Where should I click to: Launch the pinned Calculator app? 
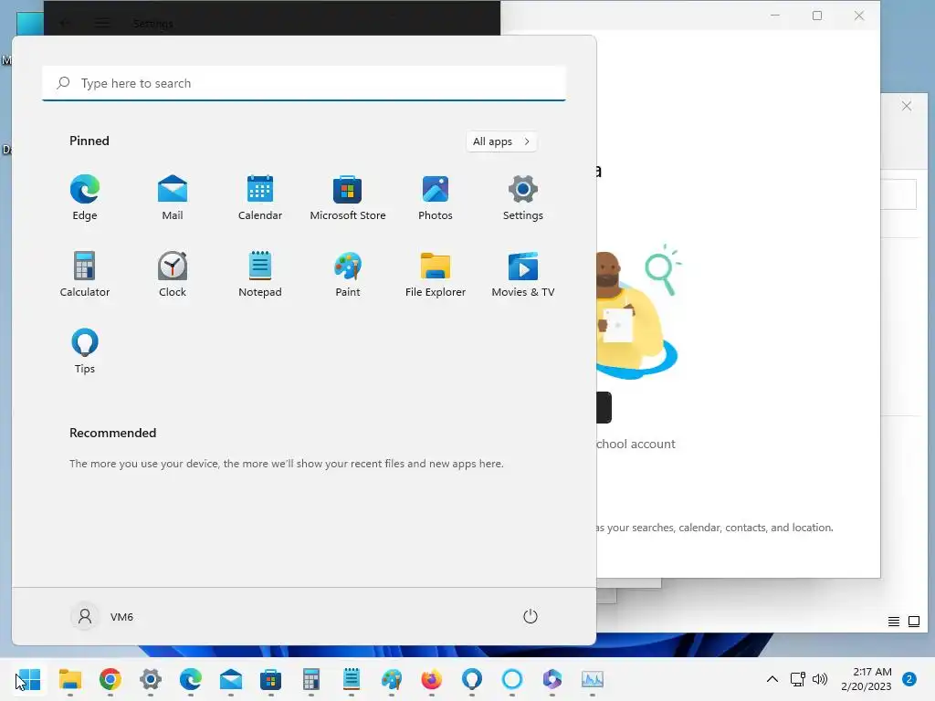coord(85,275)
